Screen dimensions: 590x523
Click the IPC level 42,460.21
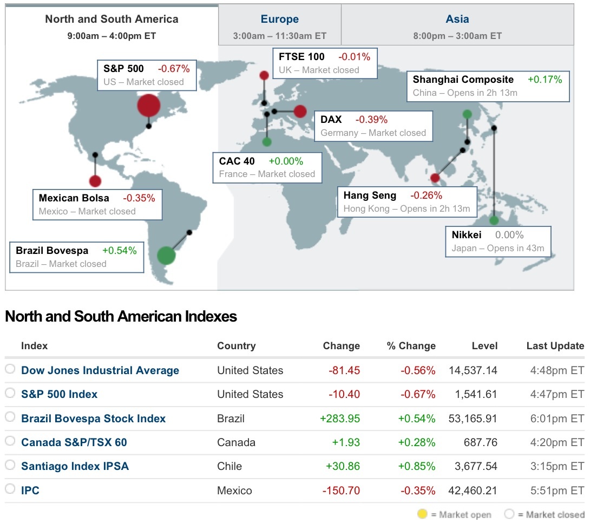[x=473, y=491]
